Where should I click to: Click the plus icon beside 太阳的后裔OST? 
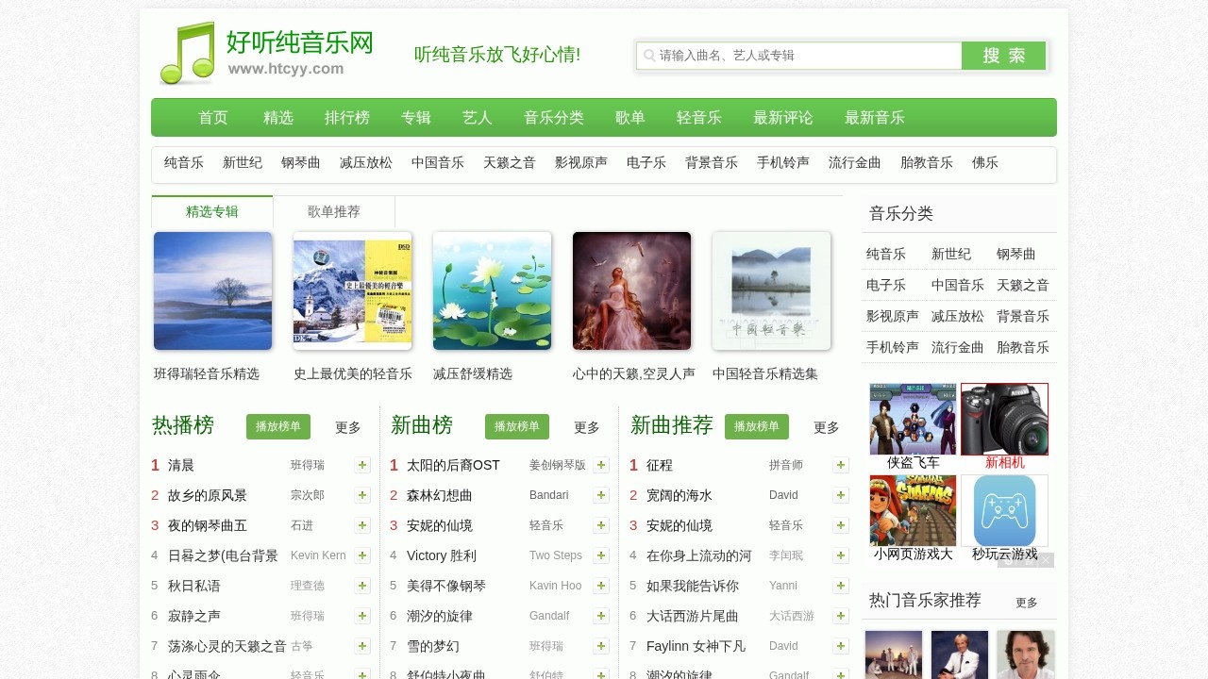point(601,465)
